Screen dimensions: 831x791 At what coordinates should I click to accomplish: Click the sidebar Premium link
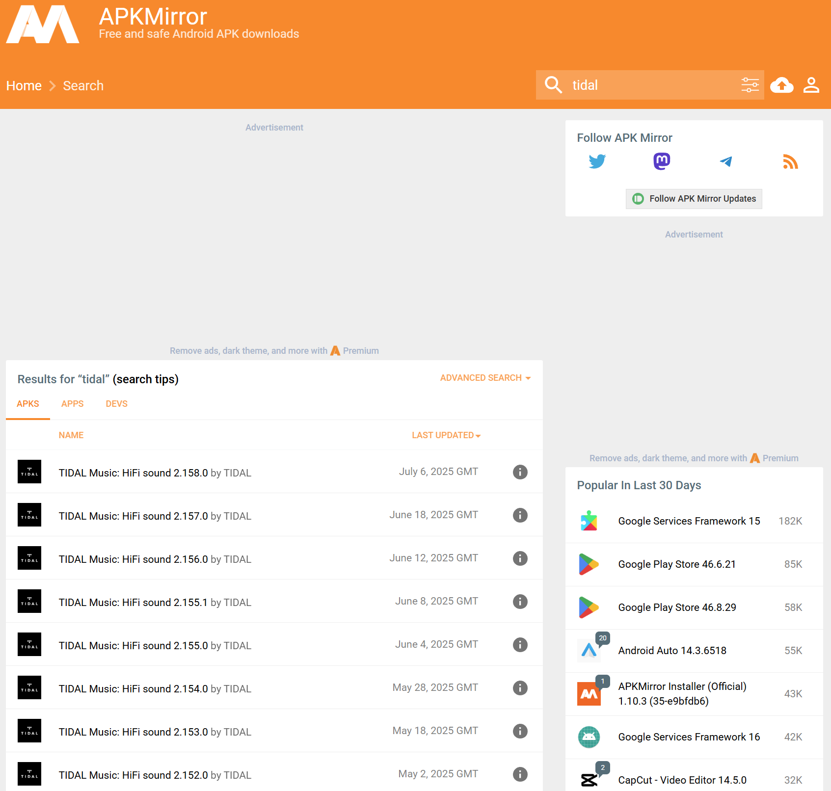coord(774,458)
